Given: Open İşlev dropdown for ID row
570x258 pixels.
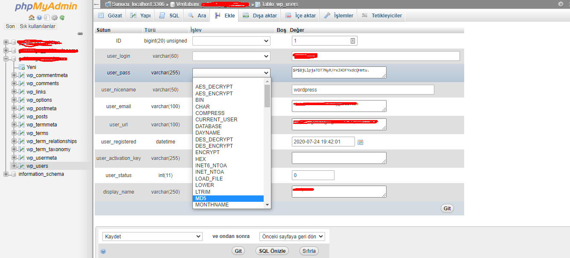Looking at the screenshot, I should tap(231, 41).
